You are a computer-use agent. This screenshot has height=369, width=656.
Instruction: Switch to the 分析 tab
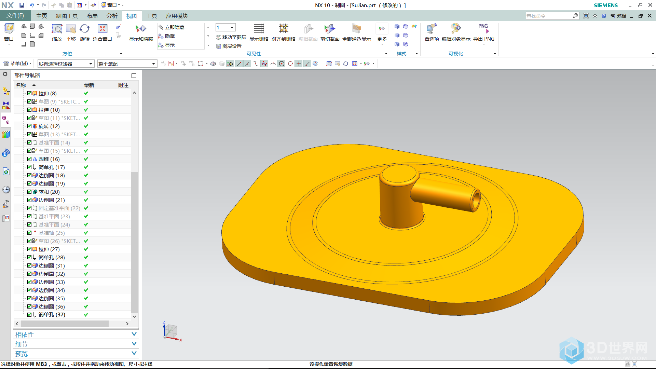112,16
